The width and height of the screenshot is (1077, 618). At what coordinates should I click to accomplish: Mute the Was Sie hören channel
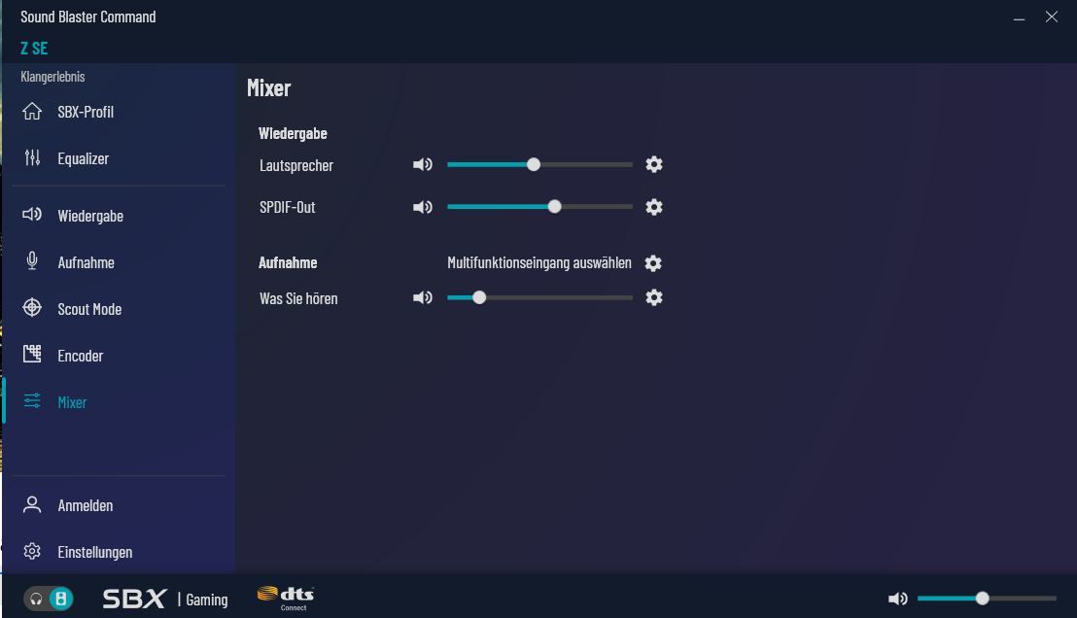423,297
